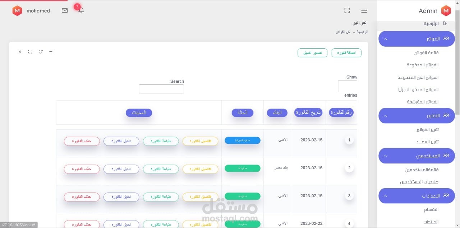This screenshot has width=460, height=228.
Task: Click blue partially-paid status badge of invoice 1
Action: pos(243,140)
